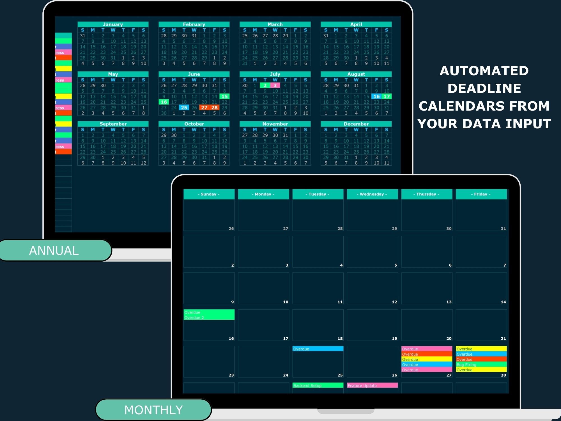
Task: Open the January month header
Action: tap(112, 24)
